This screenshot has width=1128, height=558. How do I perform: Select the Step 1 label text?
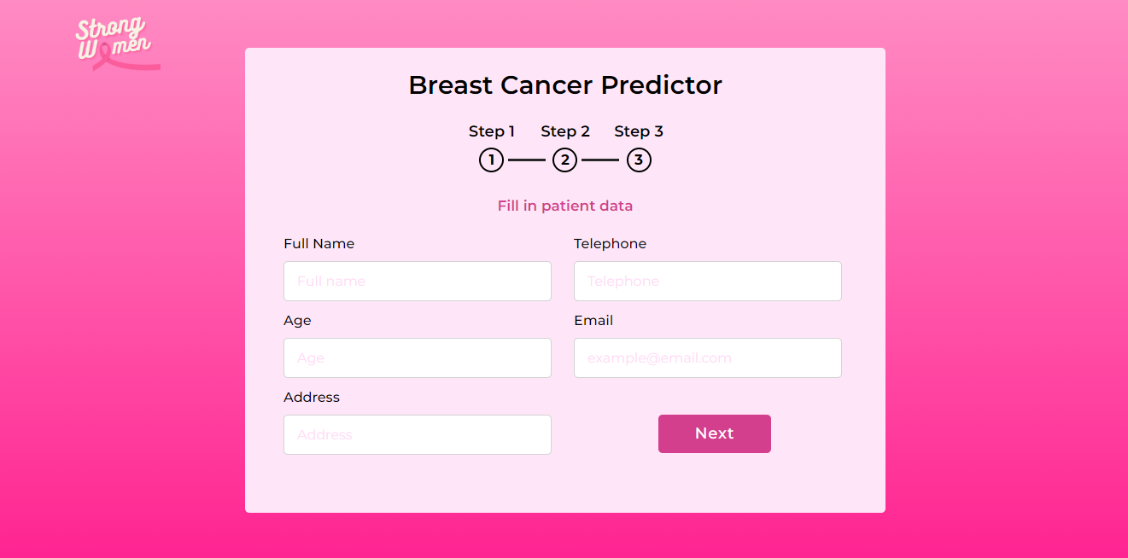tap(491, 131)
